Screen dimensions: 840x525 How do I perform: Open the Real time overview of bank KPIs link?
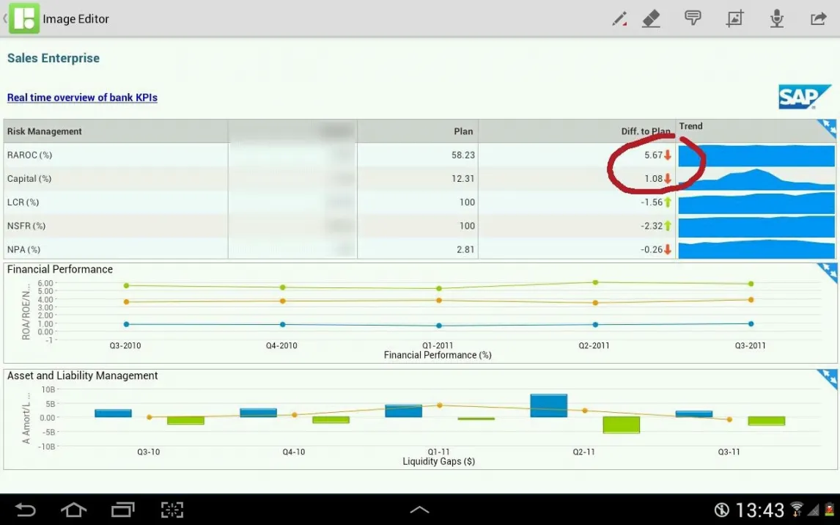(82, 98)
